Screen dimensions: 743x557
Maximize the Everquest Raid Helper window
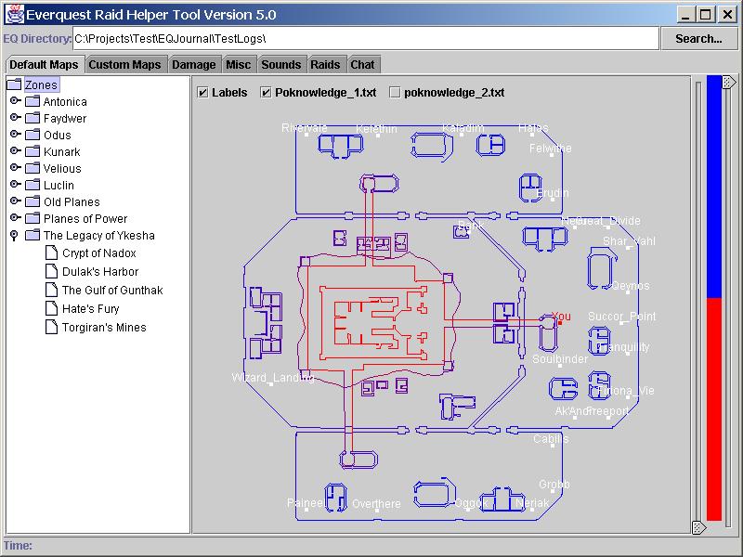click(x=706, y=14)
